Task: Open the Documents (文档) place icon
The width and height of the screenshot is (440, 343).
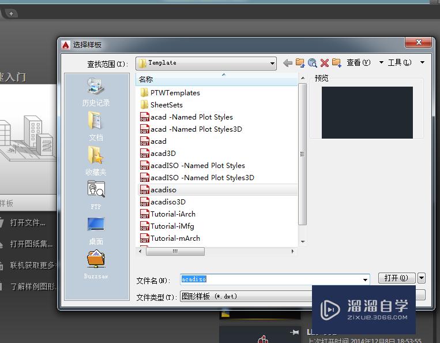Action: tap(96, 126)
